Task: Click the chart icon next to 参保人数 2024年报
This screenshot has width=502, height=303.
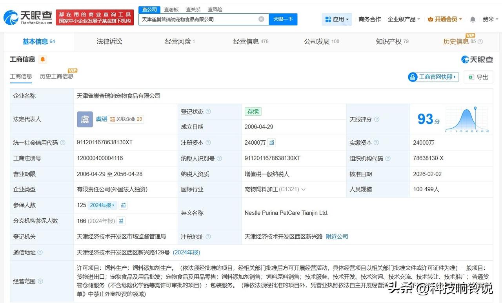Action: point(123,205)
